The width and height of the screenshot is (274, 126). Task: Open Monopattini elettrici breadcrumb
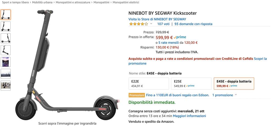125,2
